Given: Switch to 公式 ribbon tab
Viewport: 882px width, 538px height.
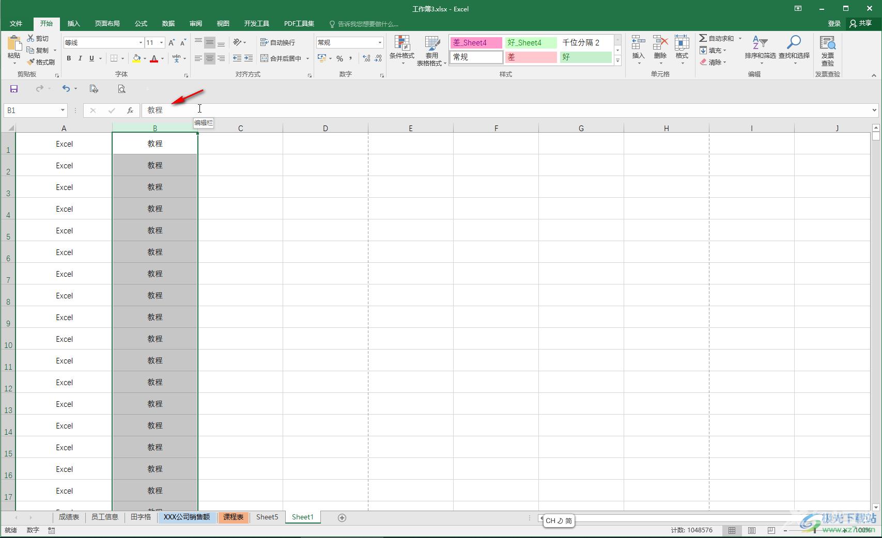Looking at the screenshot, I should tap(141, 24).
